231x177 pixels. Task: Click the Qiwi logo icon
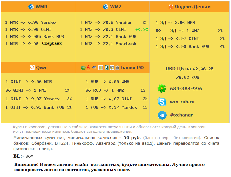tap(32, 68)
